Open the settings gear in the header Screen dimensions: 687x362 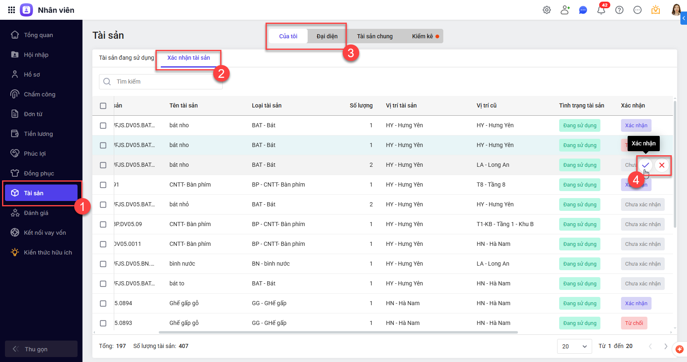(x=547, y=10)
